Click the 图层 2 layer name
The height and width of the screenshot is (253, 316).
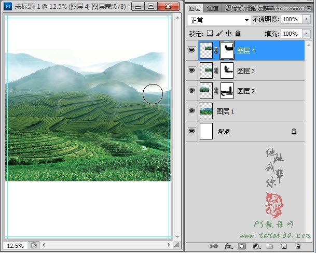[246, 91]
